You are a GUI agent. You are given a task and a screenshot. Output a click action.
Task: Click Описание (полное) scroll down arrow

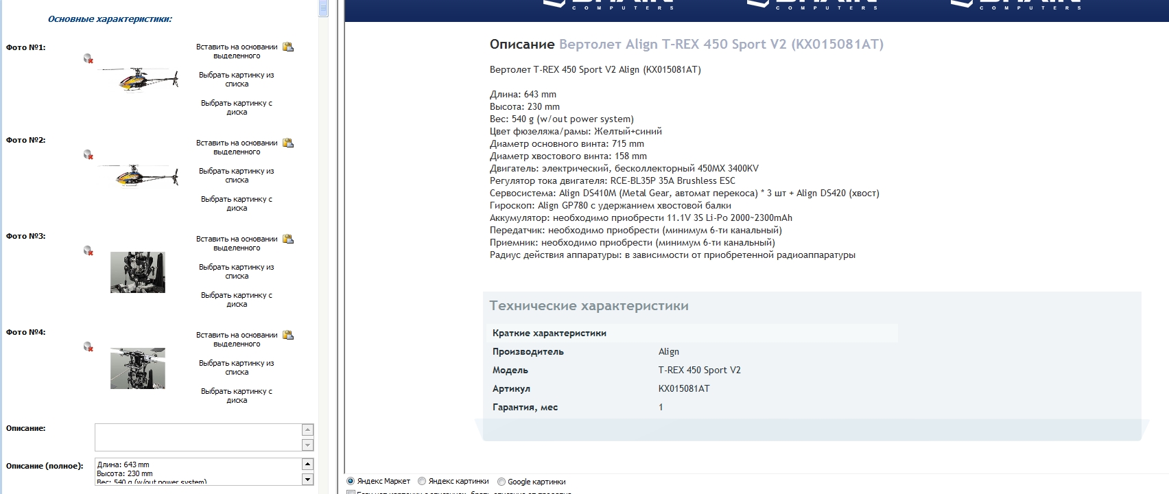pos(307,479)
